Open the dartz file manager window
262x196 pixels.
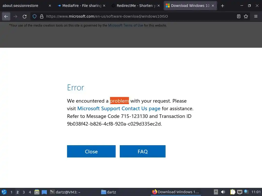pyautogui.click(x=108, y=192)
